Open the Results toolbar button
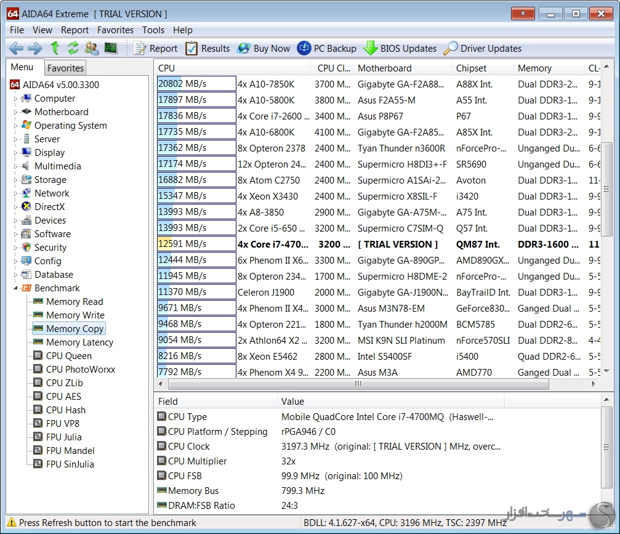The height and width of the screenshot is (534, 620). 207,48
